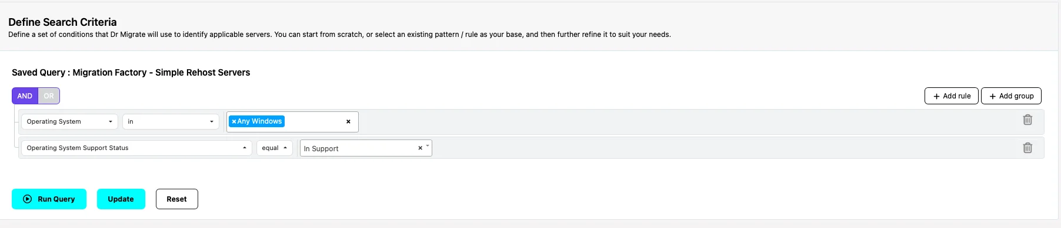
Task: Click the Reset button
Action: pyautogui.click(x=177, y=199)
